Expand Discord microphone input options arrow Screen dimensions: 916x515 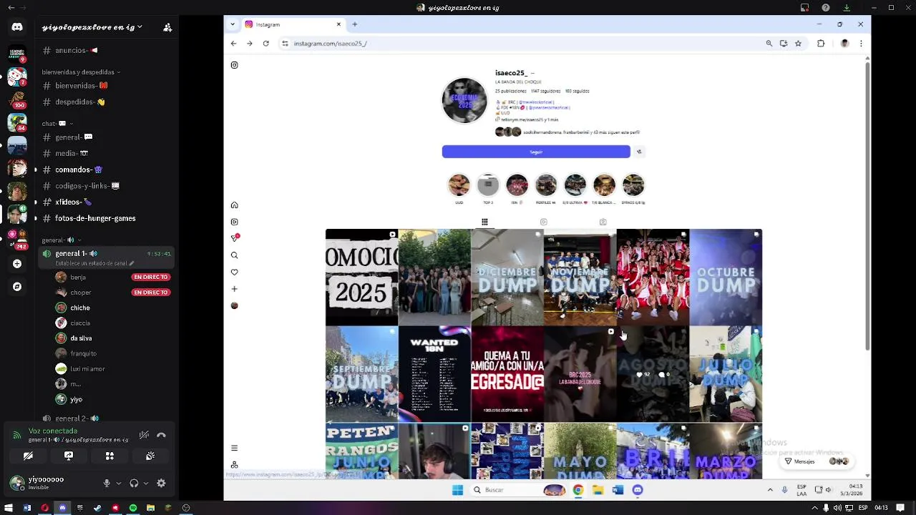pos(119,483)
